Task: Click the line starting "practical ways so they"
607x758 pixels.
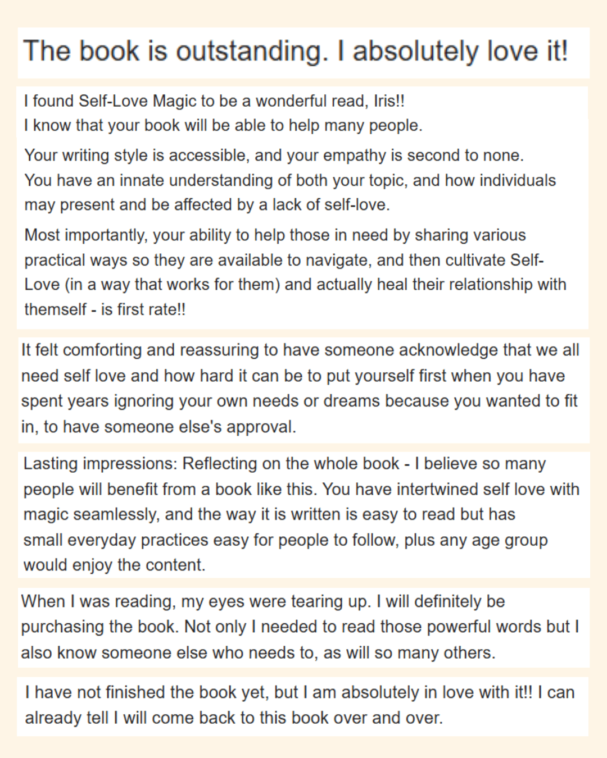Action: [284, 260]
